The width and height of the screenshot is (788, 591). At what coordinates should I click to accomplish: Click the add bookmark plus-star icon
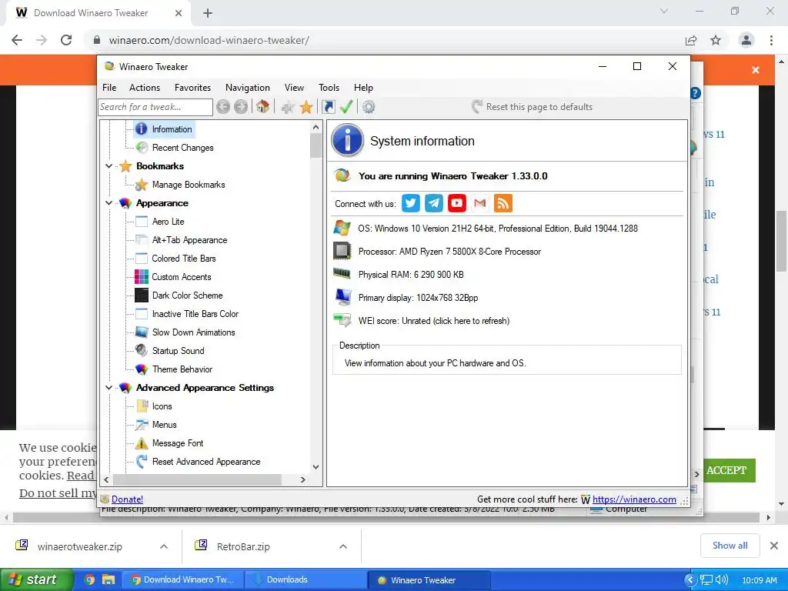click(288, 106)
